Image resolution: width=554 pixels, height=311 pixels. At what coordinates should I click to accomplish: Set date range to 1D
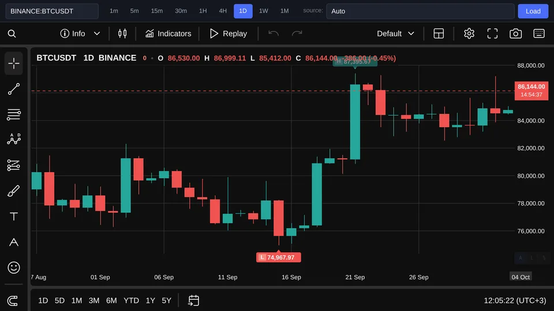(43, 301)
